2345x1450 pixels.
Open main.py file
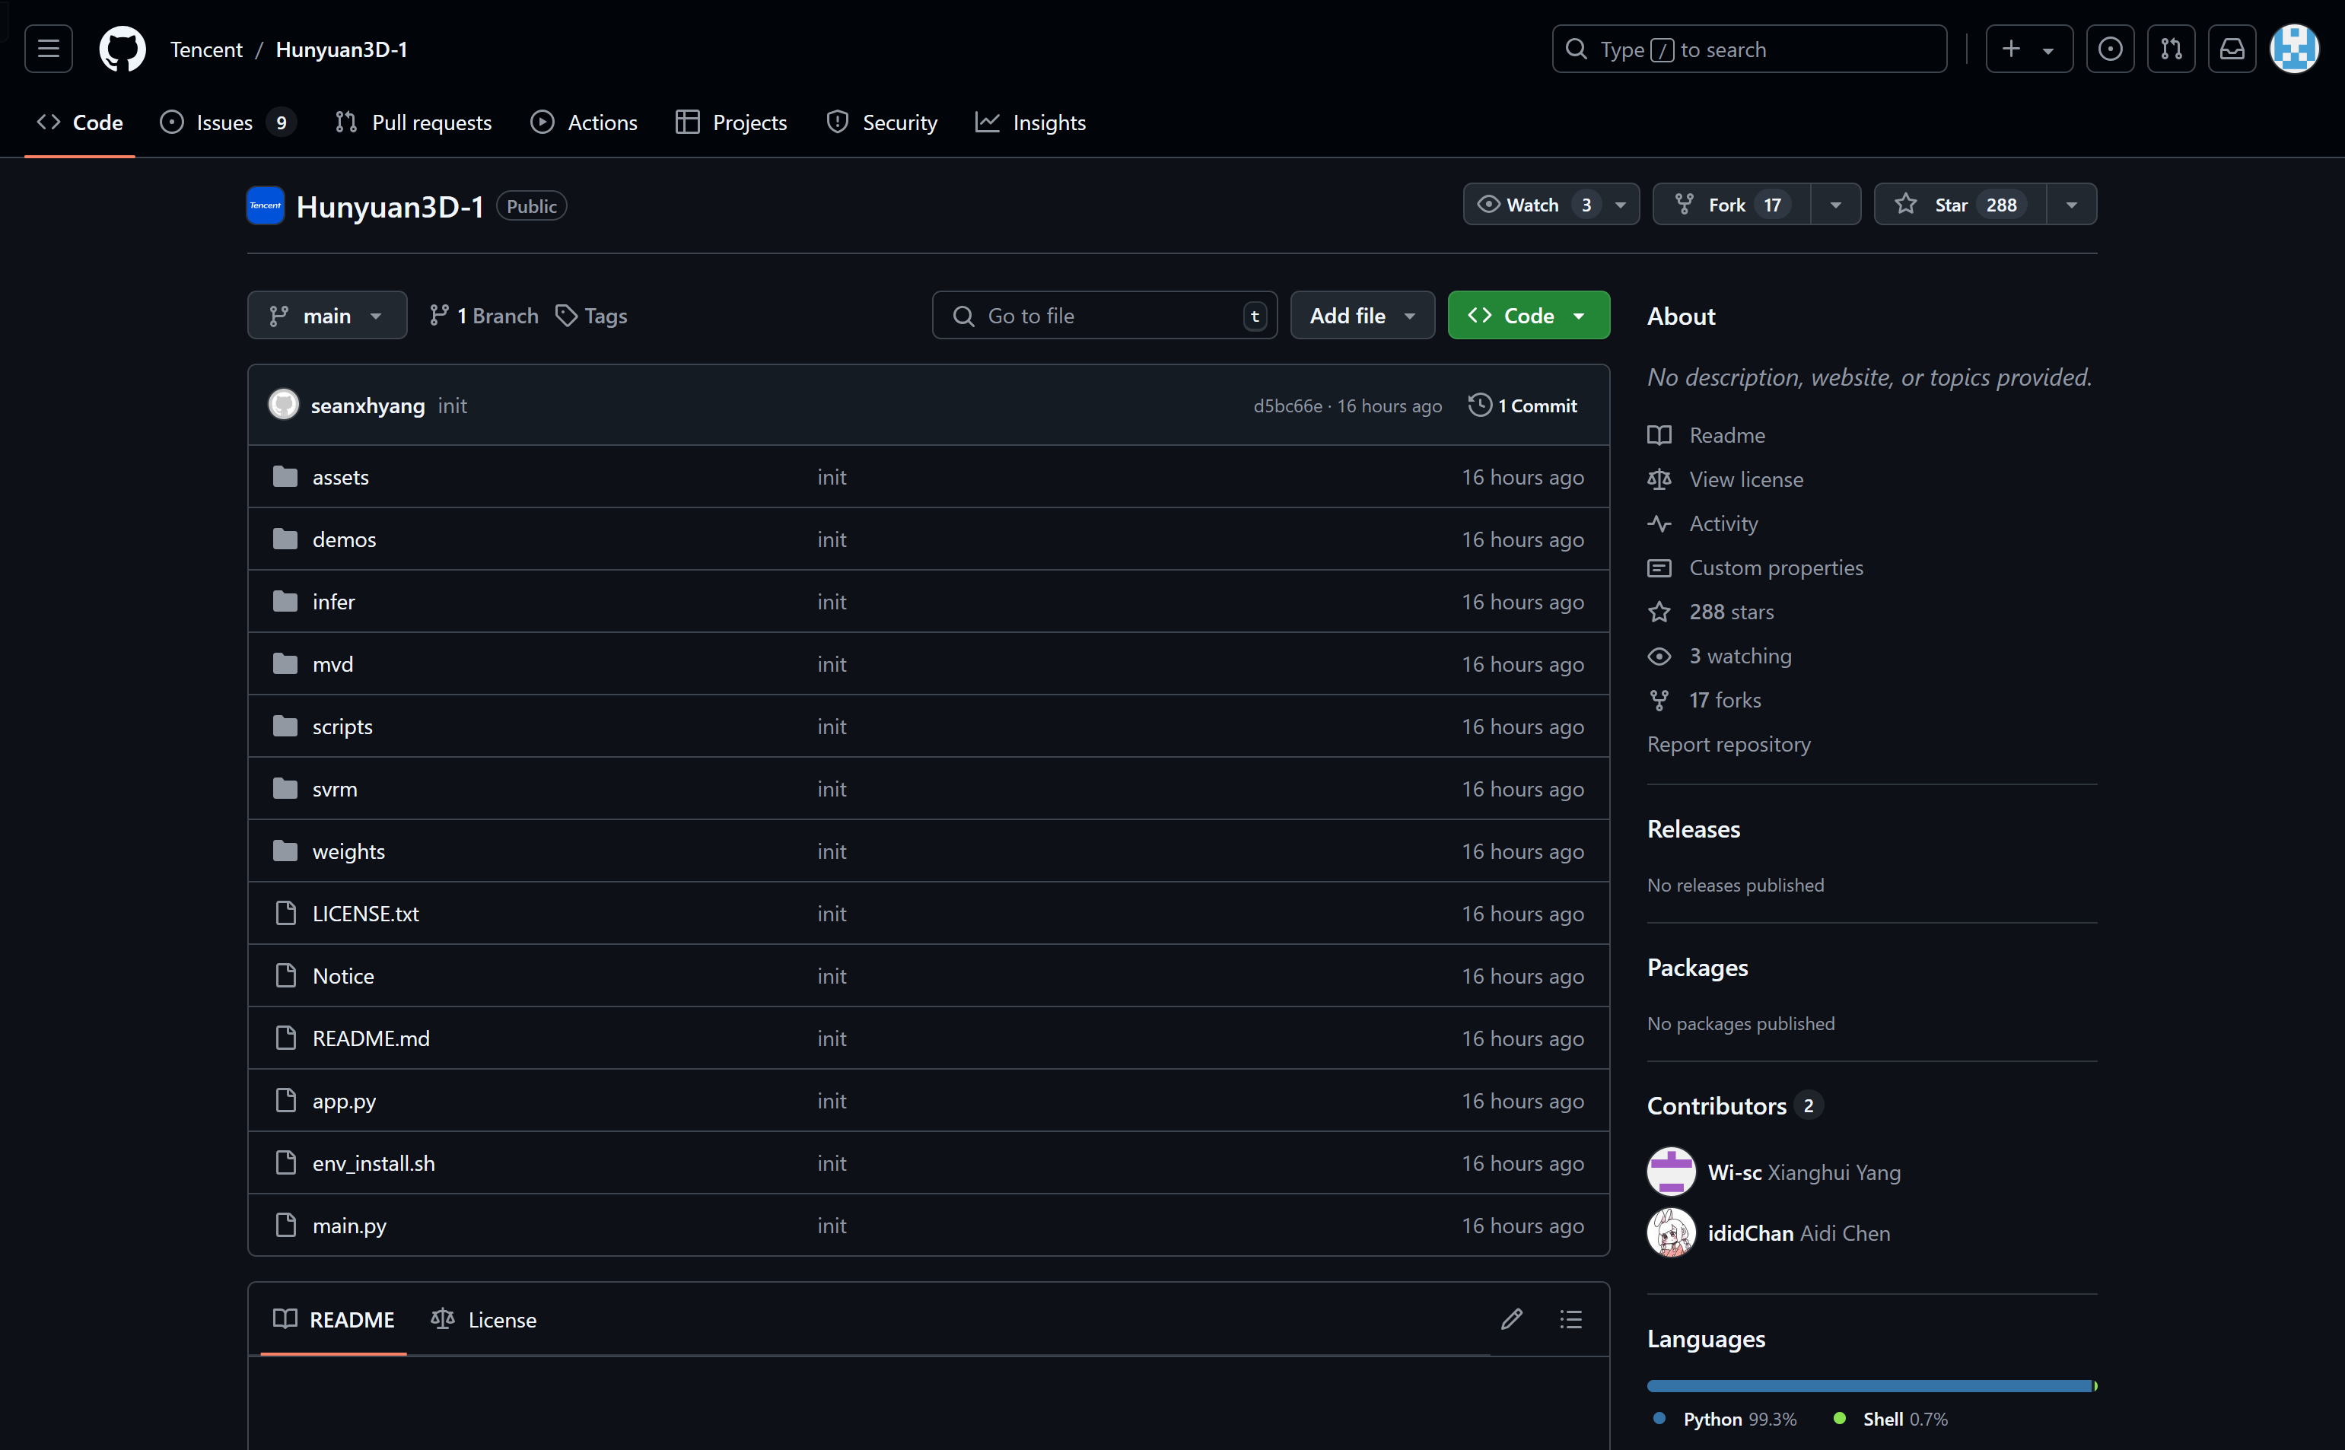pos(350,1225)
